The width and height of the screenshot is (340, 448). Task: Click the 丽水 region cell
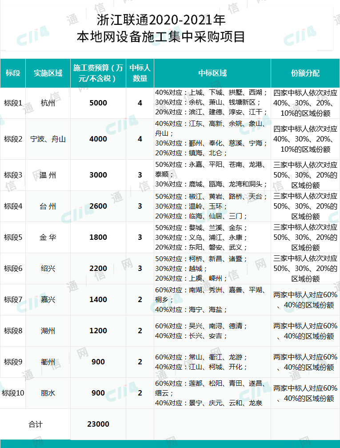pos(48,393)
